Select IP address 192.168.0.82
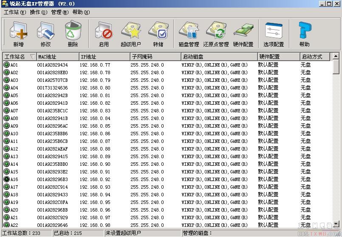The width and height of the screenshot is (342, 237). (95, 103)
